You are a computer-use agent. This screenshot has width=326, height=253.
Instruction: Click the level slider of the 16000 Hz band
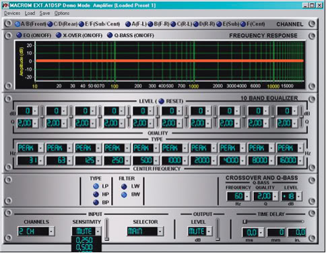[x=302, y=117]
